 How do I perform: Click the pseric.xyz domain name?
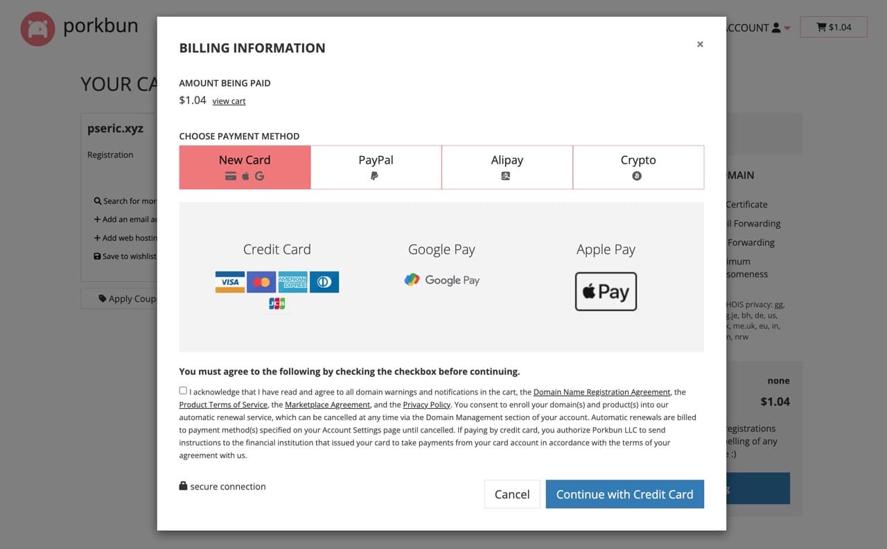point(115,128)
